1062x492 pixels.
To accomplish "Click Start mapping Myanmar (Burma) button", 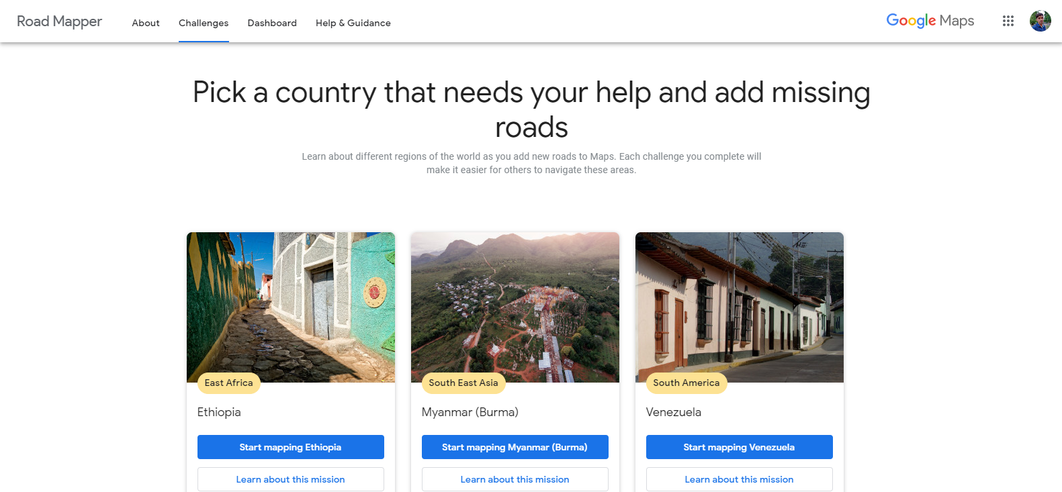I will (515, 447).
